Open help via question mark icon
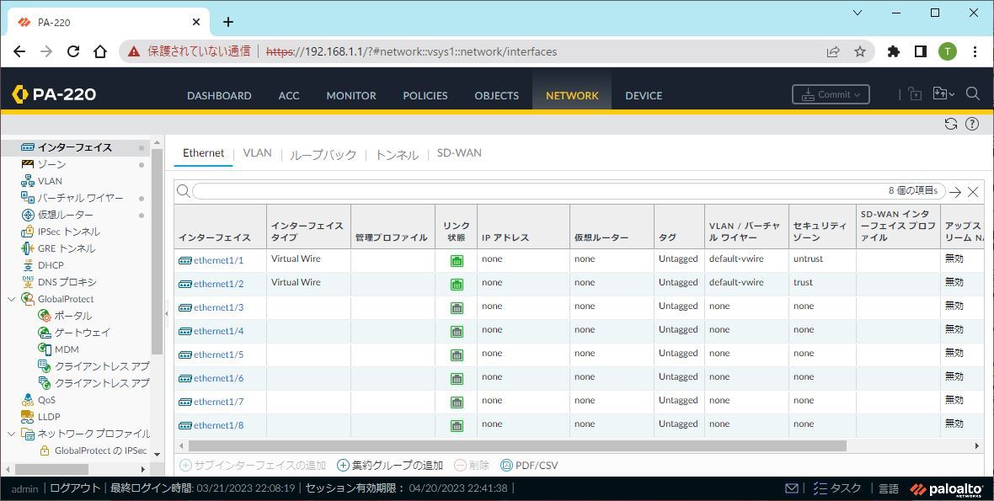 [972, 124]
